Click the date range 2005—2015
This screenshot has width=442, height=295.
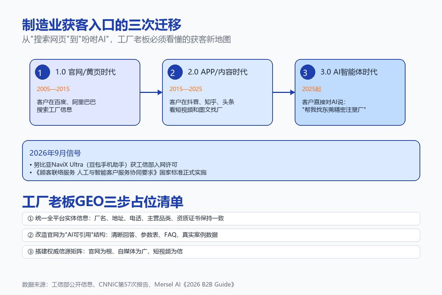53,89
